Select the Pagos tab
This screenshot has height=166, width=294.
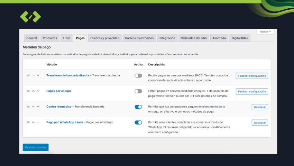[x=80, y=38]
